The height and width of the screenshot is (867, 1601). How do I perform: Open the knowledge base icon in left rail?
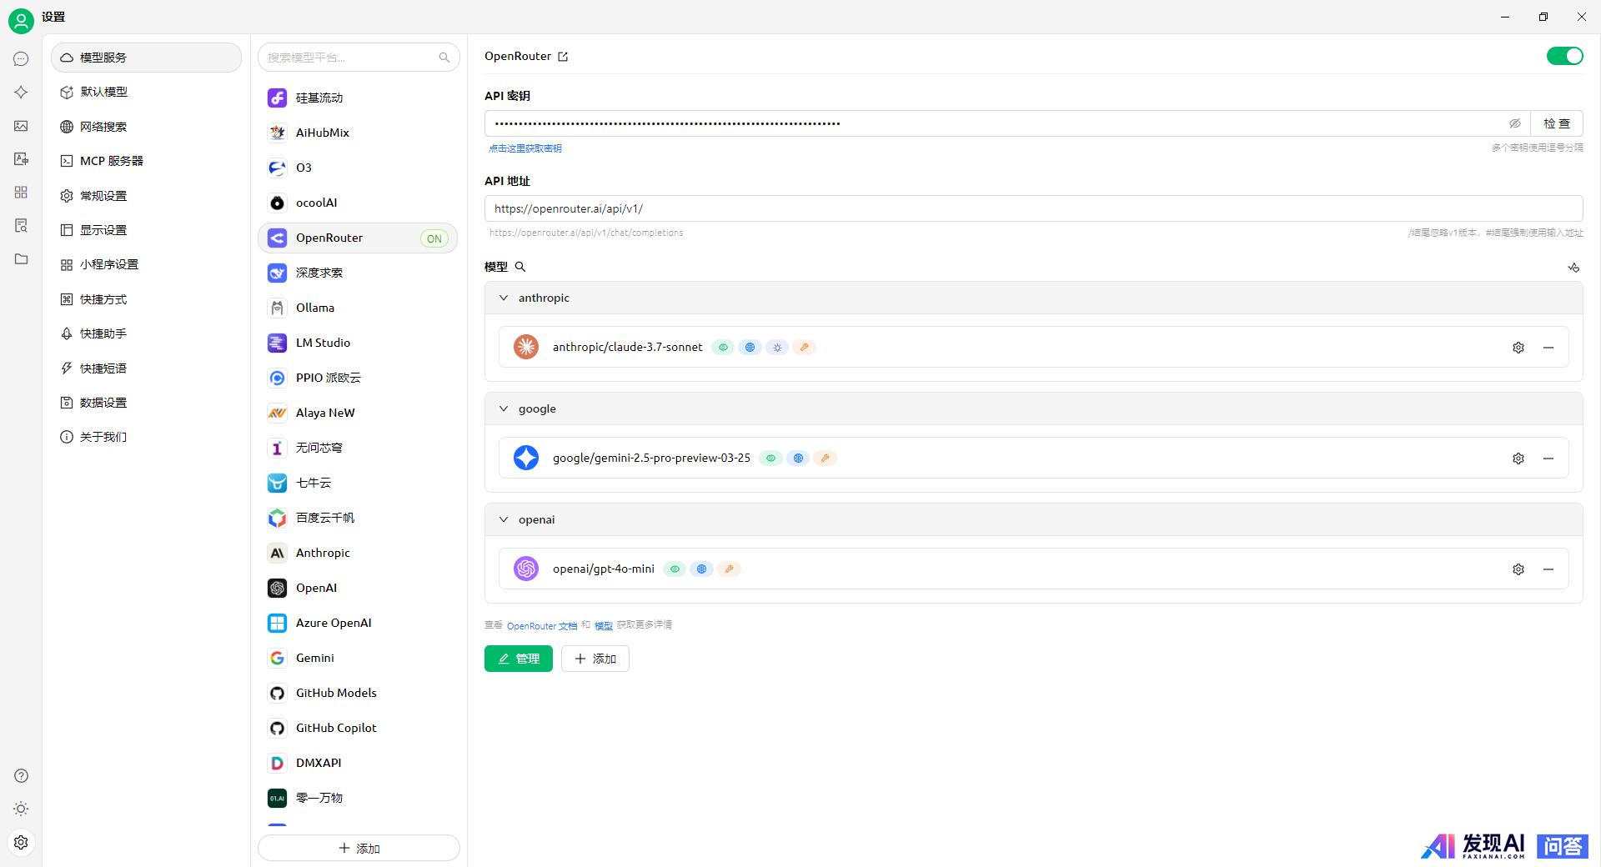click(21, 226)
